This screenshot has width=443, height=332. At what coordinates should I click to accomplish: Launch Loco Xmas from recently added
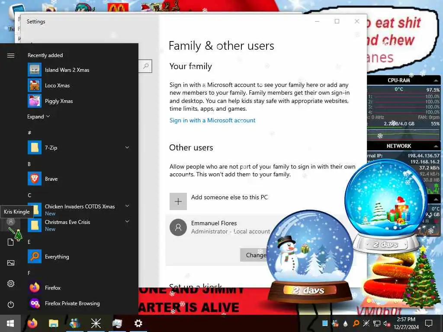point(58,86)
